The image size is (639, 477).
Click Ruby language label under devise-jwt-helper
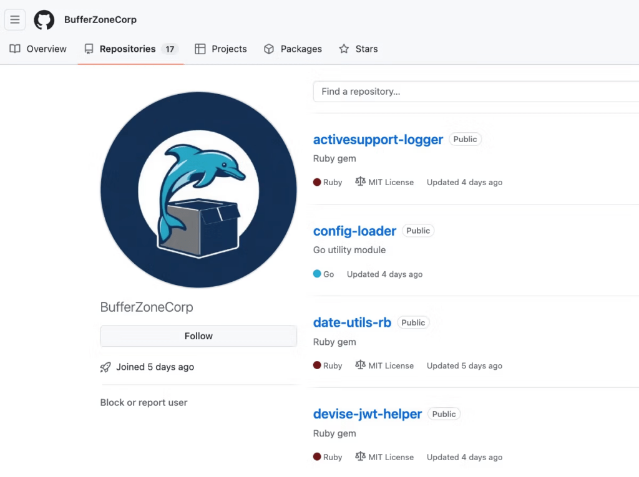pyautogui.click(x=333, y=458)
